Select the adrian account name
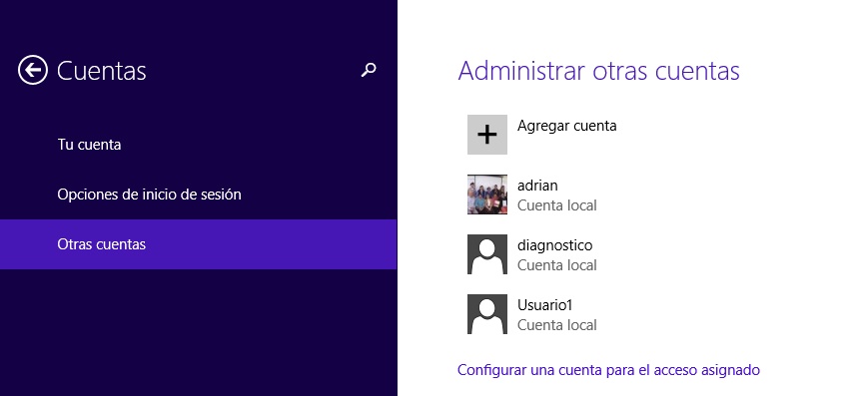This screenshot has height=396, width=854. (x=537, y=186)
